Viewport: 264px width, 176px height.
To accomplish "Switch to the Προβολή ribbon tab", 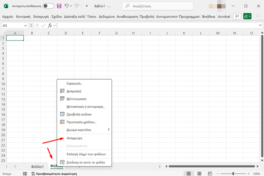I will (x=147, y=17).
